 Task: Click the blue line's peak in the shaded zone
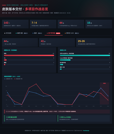[101, 88]
